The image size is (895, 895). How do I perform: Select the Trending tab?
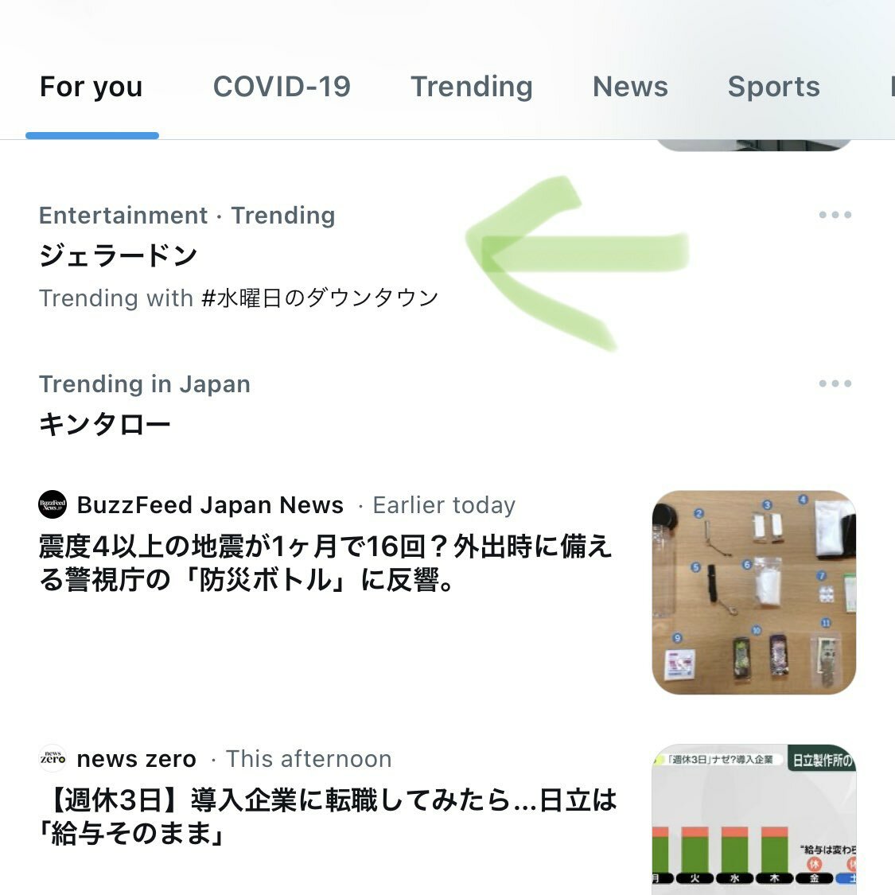click(x=472, y=87)
